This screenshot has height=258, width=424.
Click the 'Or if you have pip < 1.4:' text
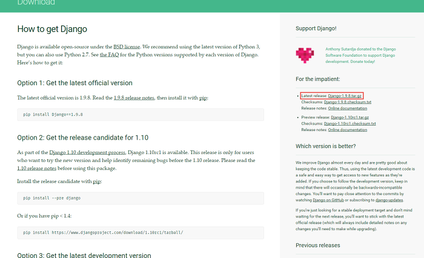pos(44,216)
